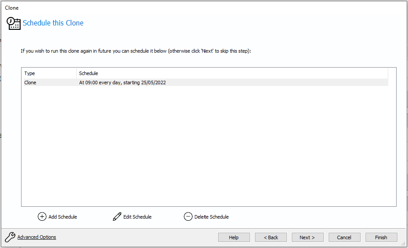Click the Add Schedule text label

(x=63, y=217)
